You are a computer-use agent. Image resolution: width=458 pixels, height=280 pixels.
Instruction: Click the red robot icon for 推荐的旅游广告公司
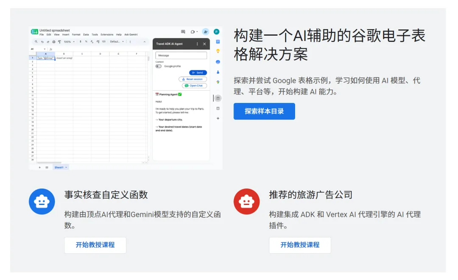(246, 202)
